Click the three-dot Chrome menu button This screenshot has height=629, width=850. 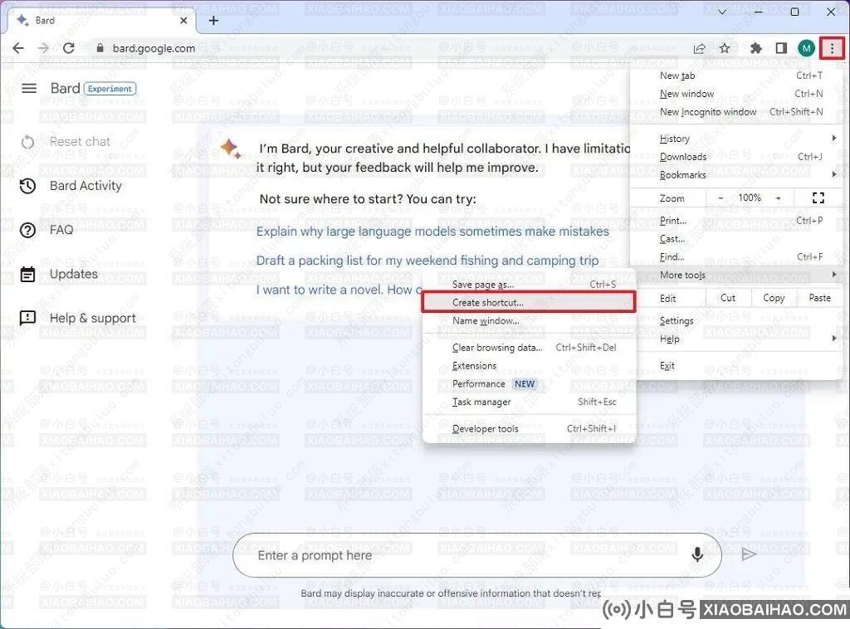[832, 49]
